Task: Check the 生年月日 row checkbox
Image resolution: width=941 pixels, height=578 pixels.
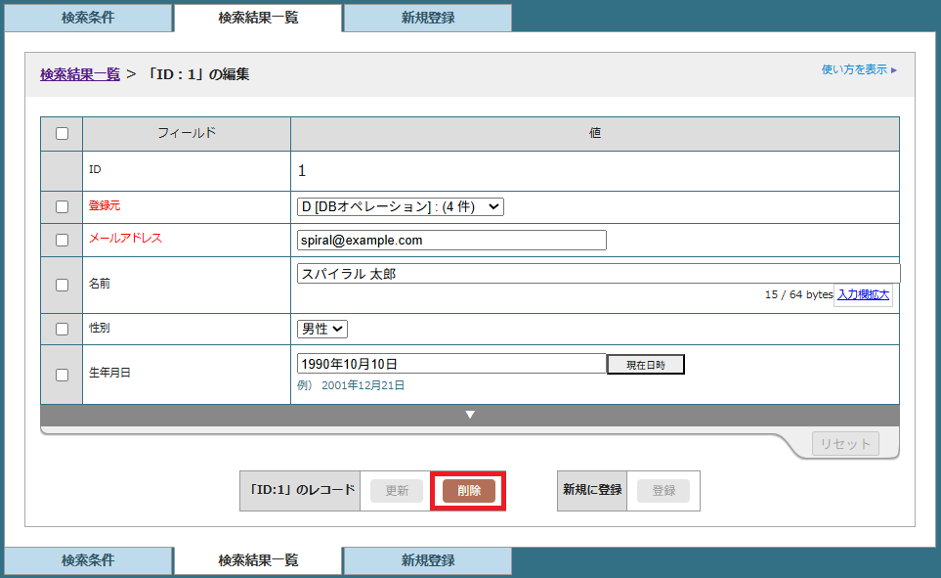Action: 61,374
